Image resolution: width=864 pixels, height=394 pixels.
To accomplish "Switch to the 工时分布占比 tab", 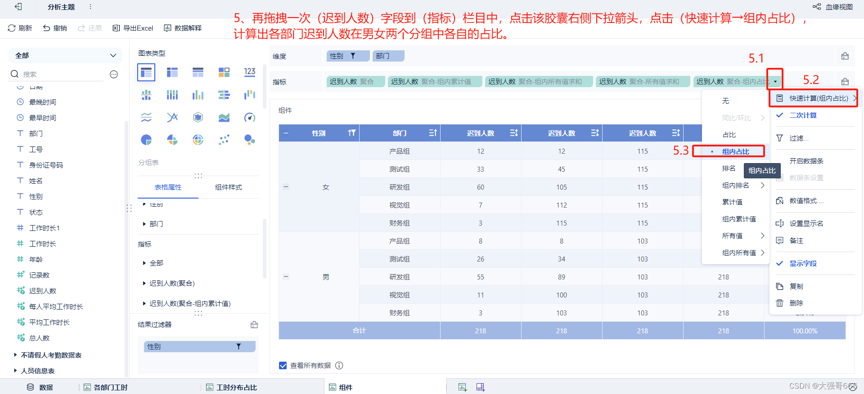I will [x=231, y=387].
